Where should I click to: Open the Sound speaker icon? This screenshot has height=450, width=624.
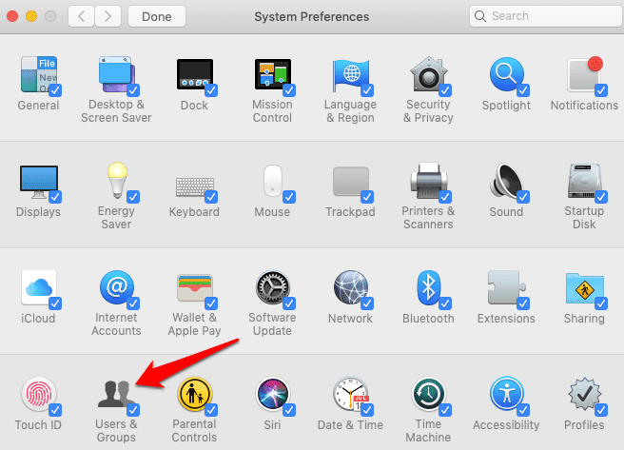tap(507, 181)
